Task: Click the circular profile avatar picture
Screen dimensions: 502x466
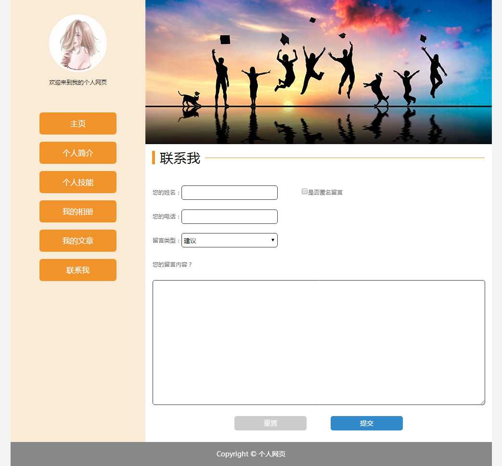Action: (x=77, y=43)
